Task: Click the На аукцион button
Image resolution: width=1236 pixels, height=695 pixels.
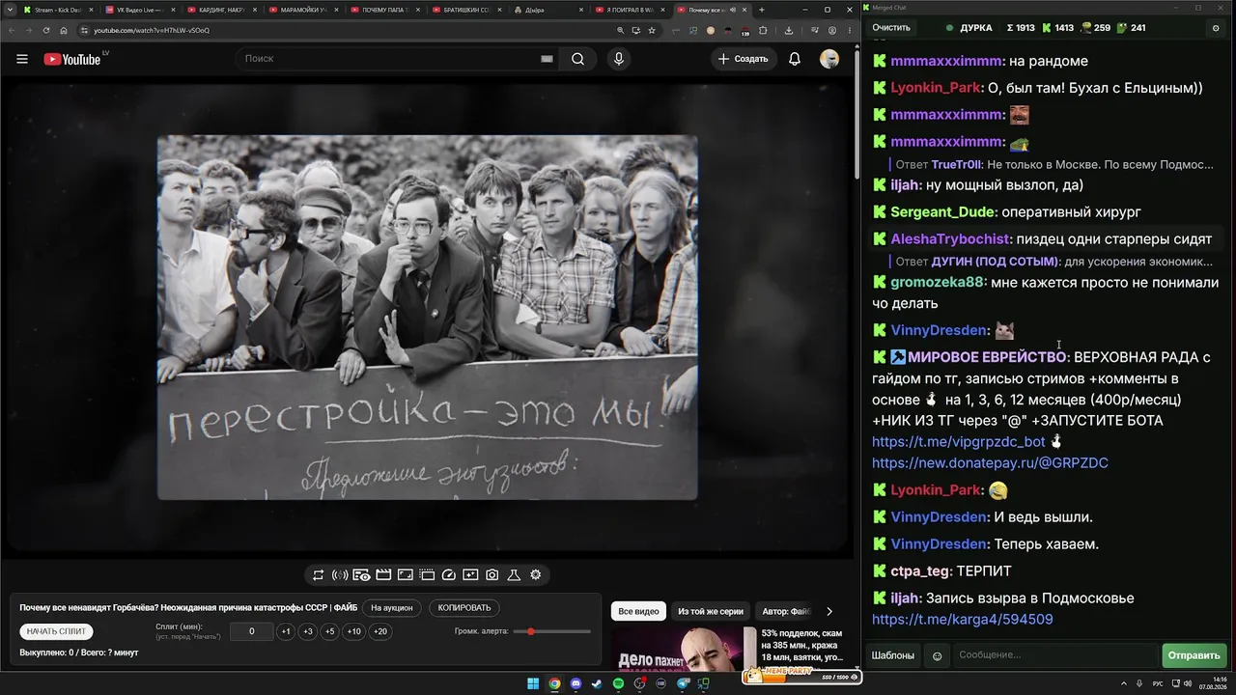Action: click(392, 608)
